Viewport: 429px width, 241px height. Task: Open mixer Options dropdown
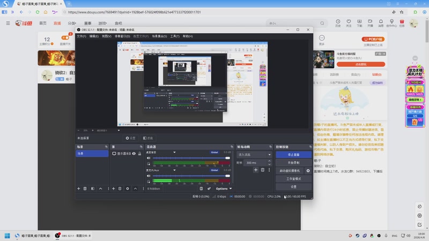224,189
